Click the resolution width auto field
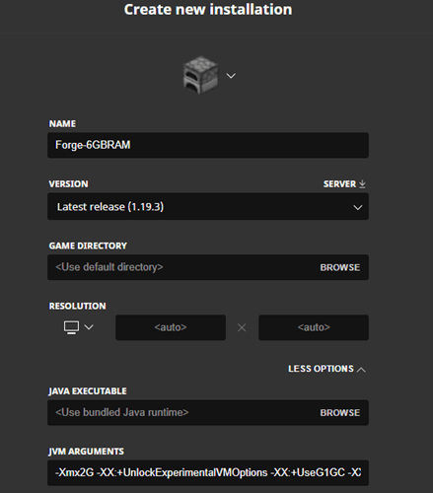Viewport: 433px width, 493px height. coord(171,327)
